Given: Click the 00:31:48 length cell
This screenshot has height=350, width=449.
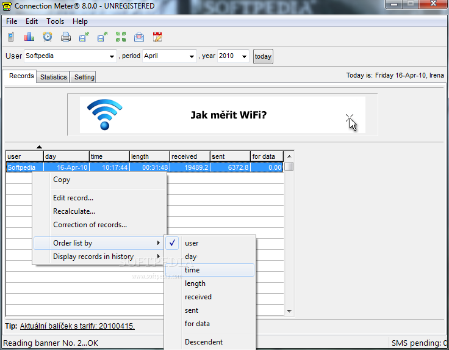Looking at the screenshot, I should (x=149, y=167).
